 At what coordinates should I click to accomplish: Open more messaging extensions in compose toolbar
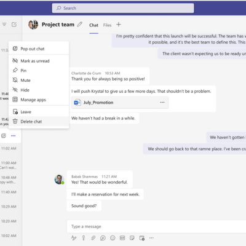(x=151, y=238)
